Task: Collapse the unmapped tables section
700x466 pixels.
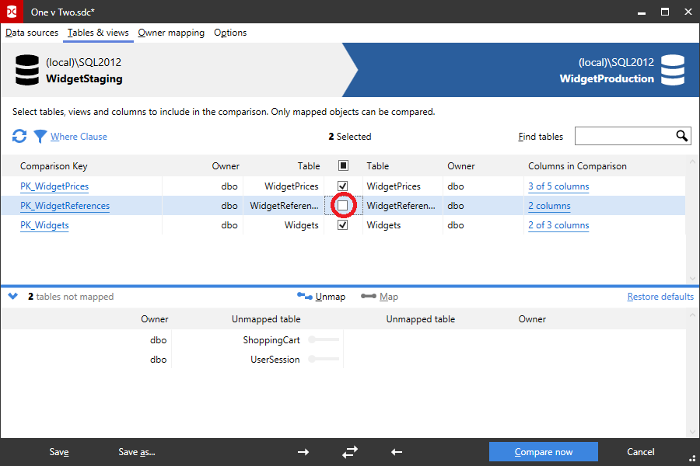Action: tap(12, 296)
